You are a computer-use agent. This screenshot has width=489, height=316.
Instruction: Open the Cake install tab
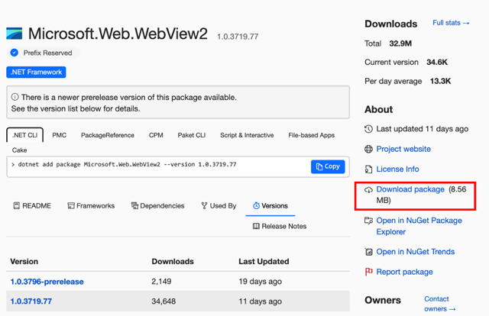[19, 150]
